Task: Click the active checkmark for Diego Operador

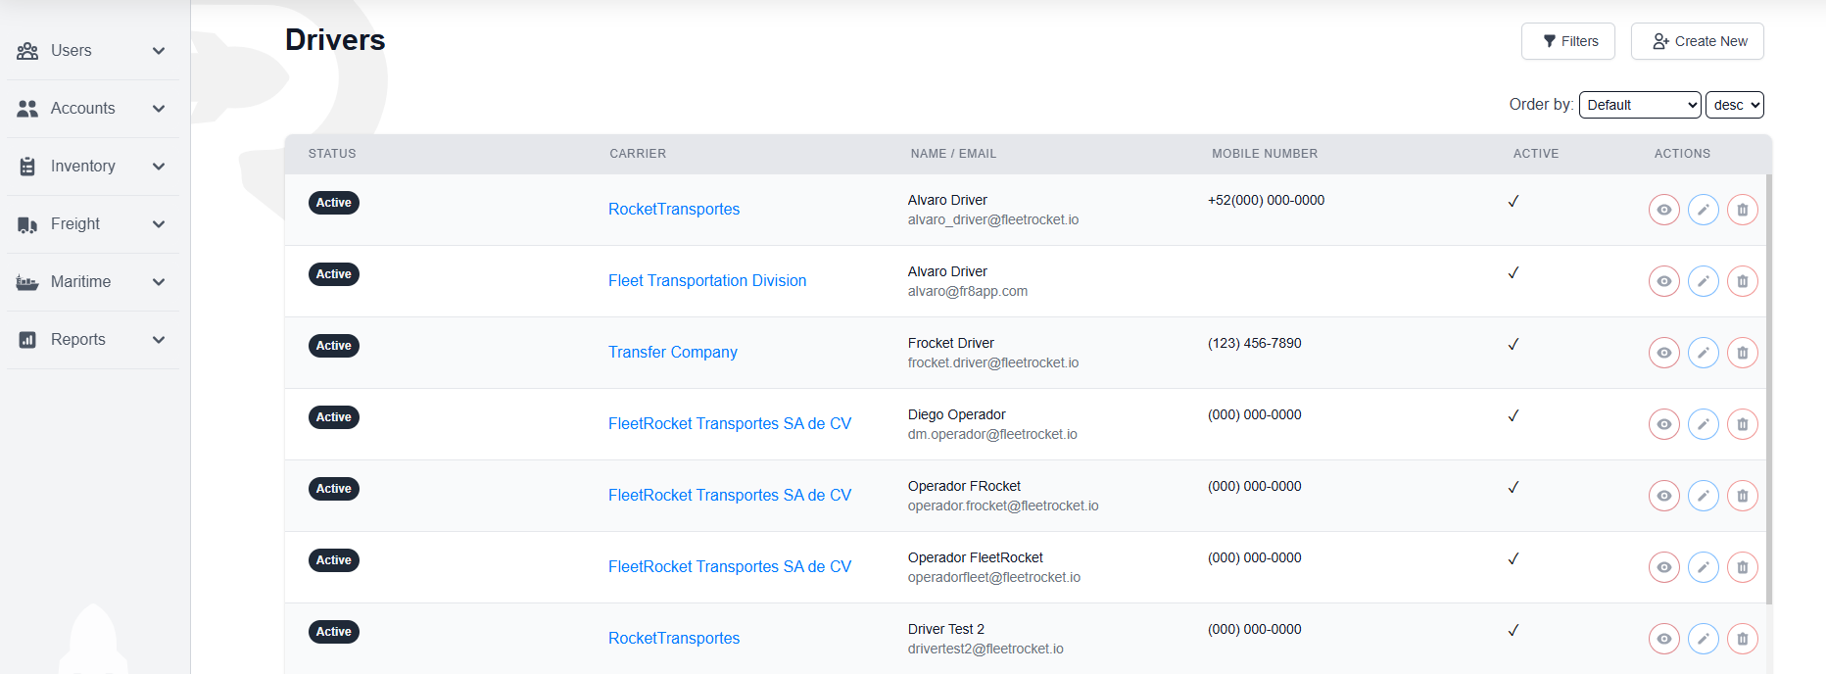Action: click(1514, 415)
